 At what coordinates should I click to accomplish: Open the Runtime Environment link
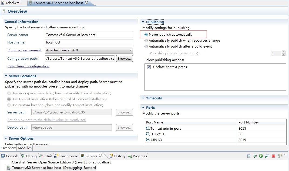(25, 50)
